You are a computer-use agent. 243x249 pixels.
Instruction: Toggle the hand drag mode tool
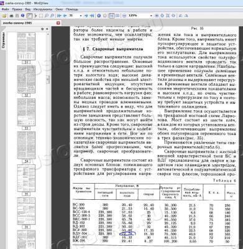(x=30, y=16)
